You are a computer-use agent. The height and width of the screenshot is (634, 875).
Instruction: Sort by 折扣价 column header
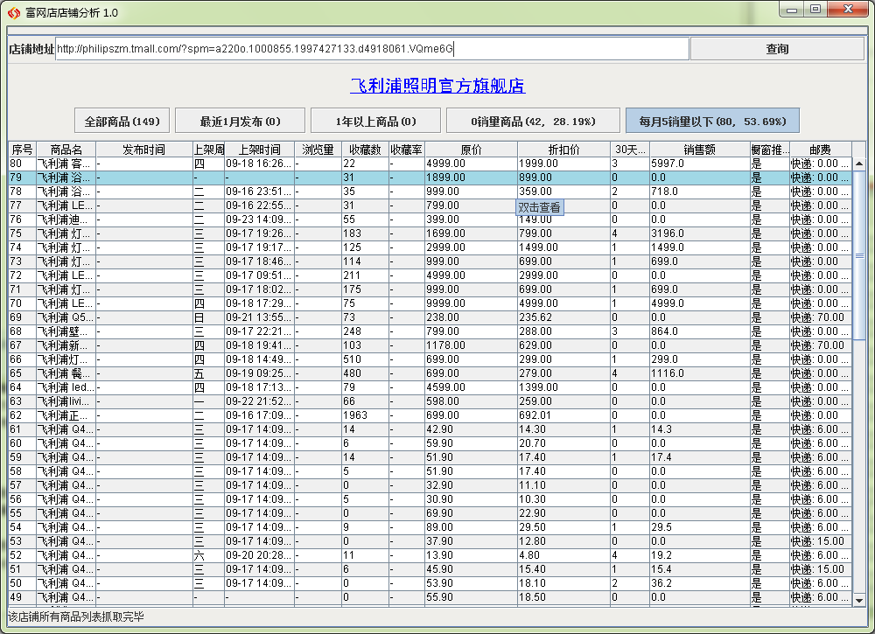(563, 150)
